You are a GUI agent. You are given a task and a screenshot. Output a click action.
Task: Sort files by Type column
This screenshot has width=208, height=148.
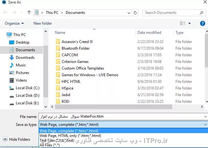[179, 33]
